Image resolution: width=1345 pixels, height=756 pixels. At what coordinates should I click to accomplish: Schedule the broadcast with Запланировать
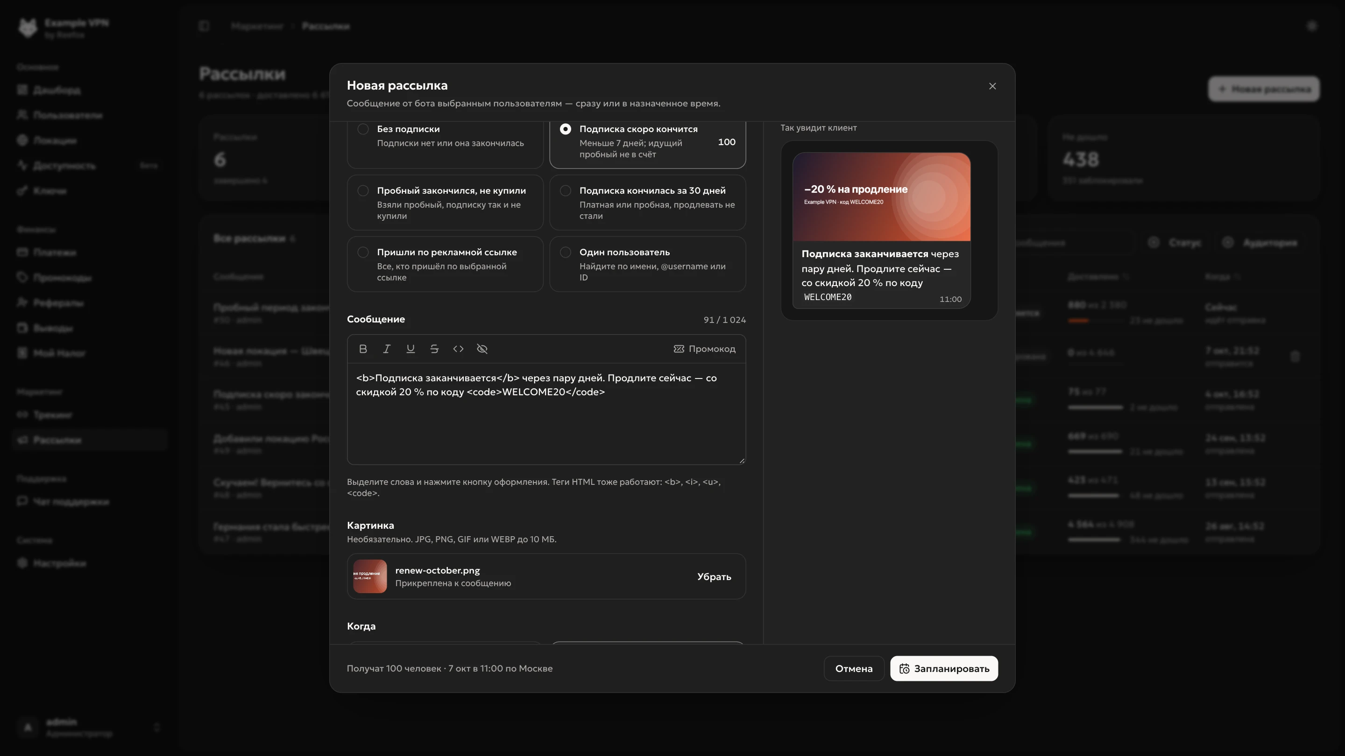[x=944, y=668]
